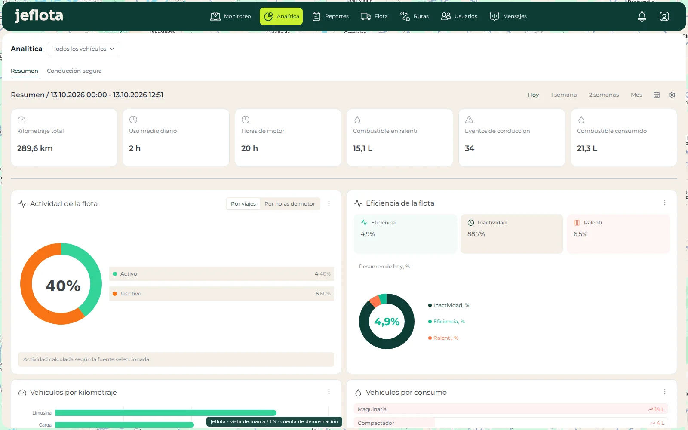Click gauge icon beside Vehículos por kilometraje

pyautogui.click(x=22, y=393)
